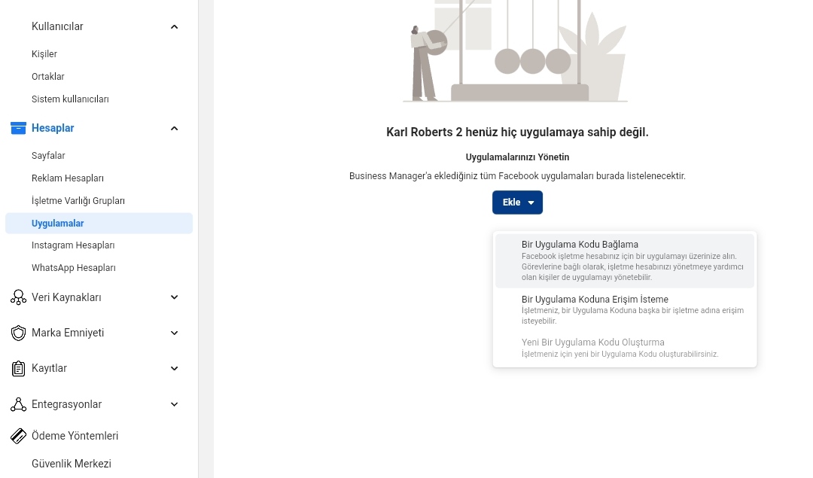The width and height of the screenshot is (813, 478).
Task: Open Reklam Hesapları in sidebar
Action: [x=68, y=178]
